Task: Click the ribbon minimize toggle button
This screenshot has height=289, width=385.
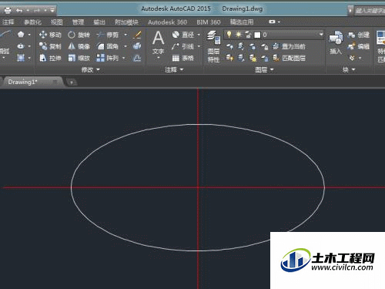Action: (272, 22)
